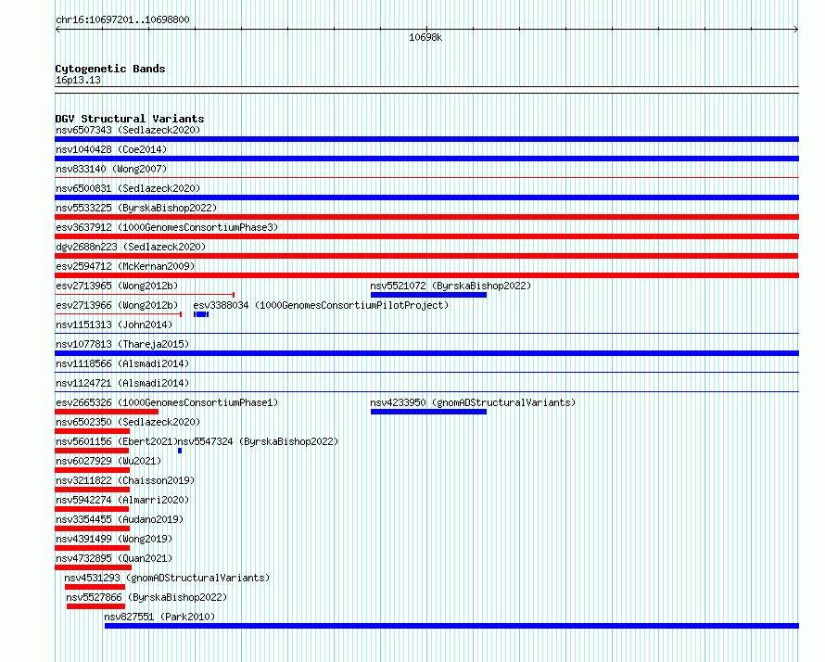The height and width of the screenshot is (662, 825).
Task: Click nsv1077813 (Thareja2015) label
Action: (x=122, y=344)
